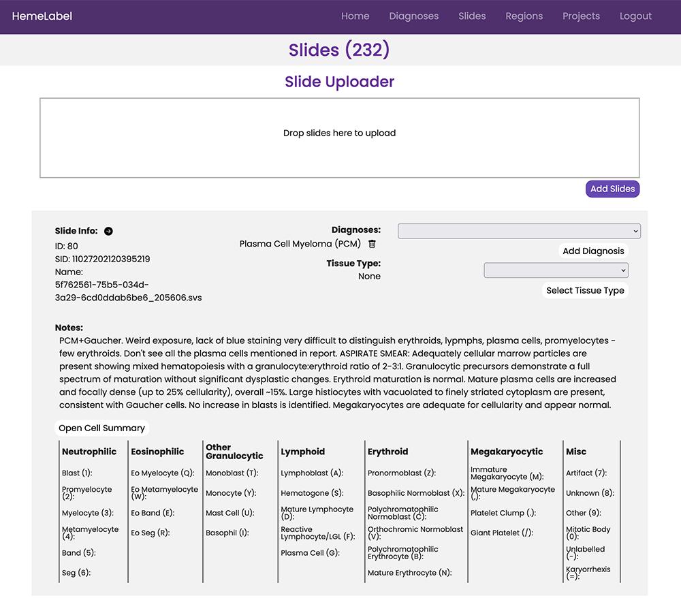Click Giant Platelet in the Megakaryocytic column
This screenshot has height=598, width=681.
click(502, 533)
